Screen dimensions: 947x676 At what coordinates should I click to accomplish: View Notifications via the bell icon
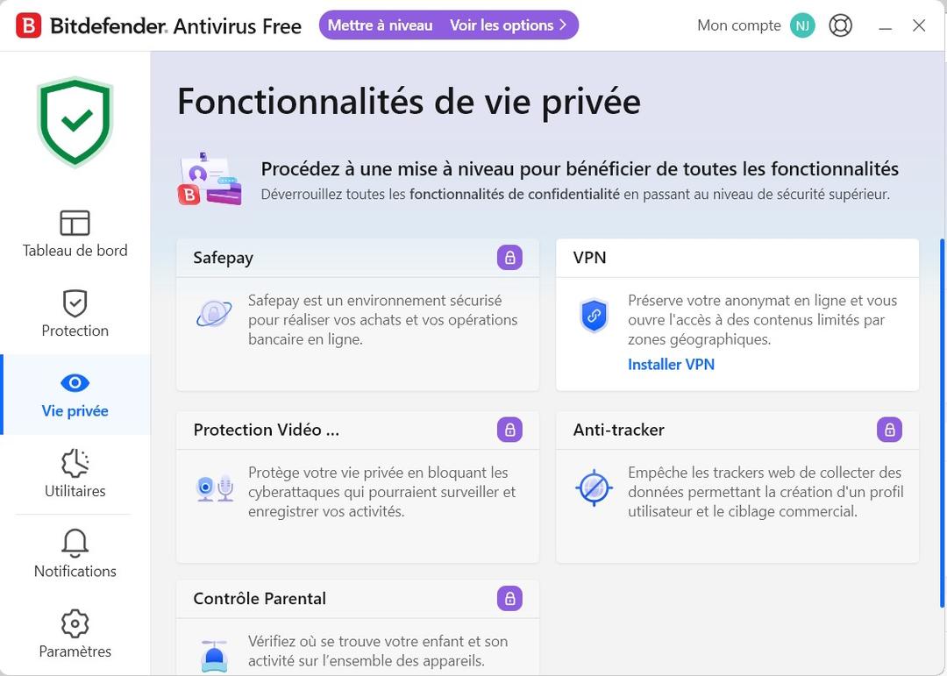[75, 544]
